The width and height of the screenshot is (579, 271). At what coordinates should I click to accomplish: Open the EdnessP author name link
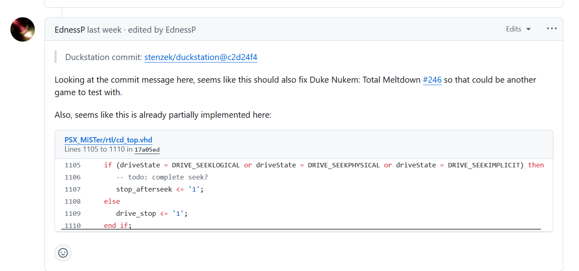70,30
